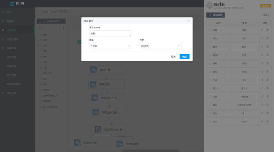
Task: Click the 添加属性 button
Action: click(216, 15)
